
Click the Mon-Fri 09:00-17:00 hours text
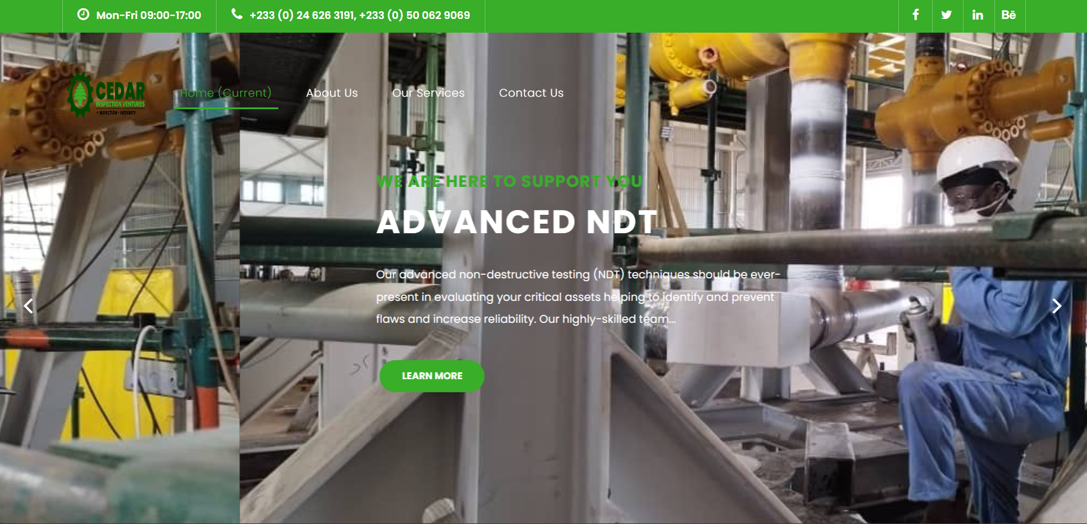click(x=148, y=15)
